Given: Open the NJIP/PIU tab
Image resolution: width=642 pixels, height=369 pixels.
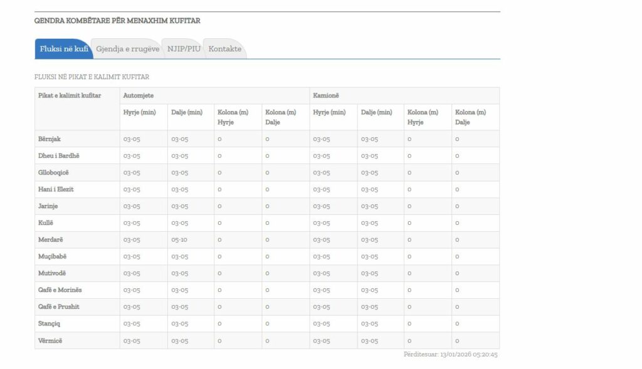Looking at the screenshot, I should 184,49.
